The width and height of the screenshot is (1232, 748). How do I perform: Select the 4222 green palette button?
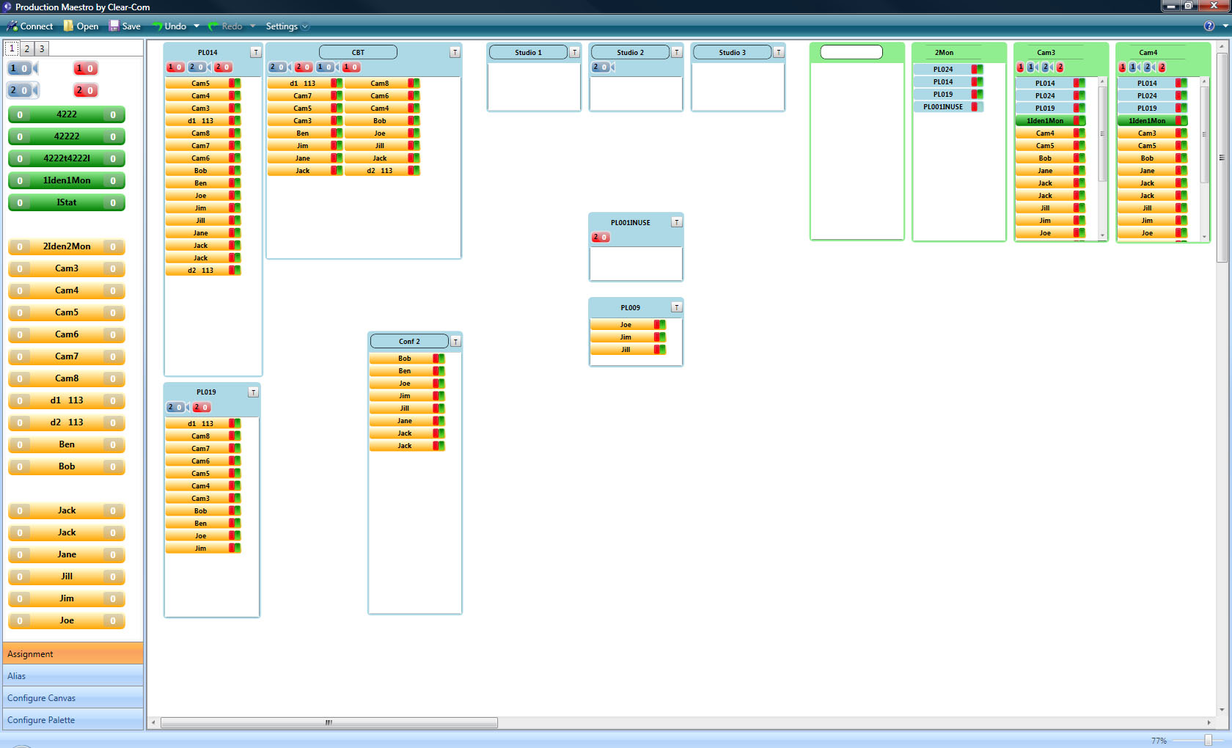click(x=67, y=114)
